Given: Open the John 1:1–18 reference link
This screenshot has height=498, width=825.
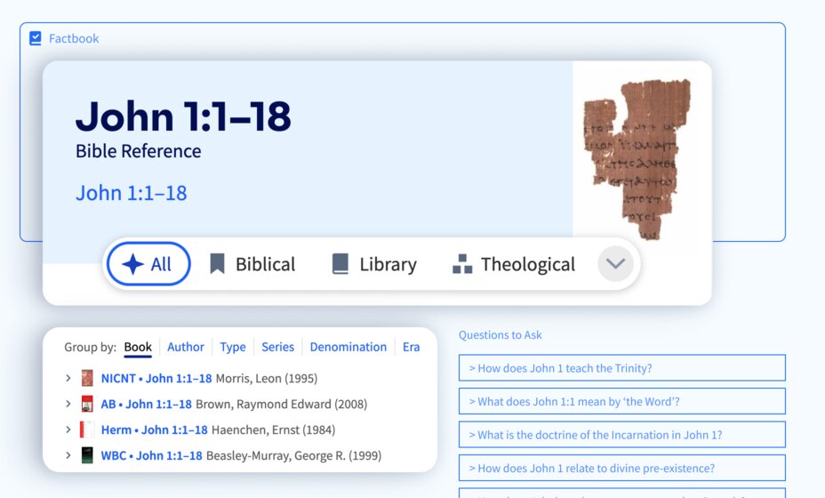Looking at the screenshot, I should coord(132,193).
